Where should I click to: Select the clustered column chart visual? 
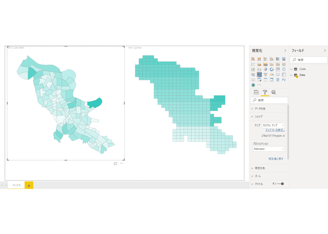pos(272,59)
